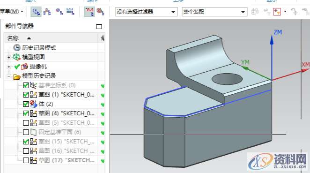The width and height of the screenshot is (310, 173).
Task: Select 基准坐标系 (0) feature
Action: [57, 85]
